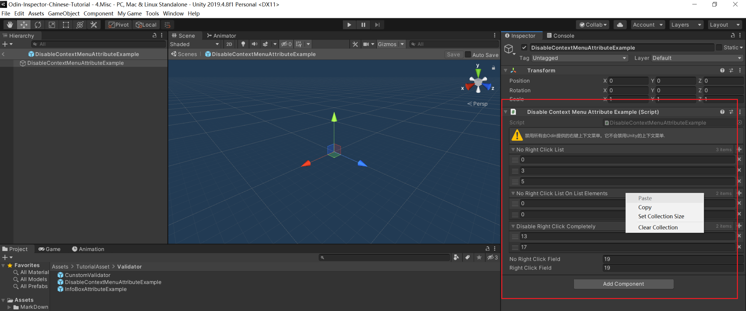The height and width of the screenshot is (311, 746).
Task: Step one frame forward
Action: pos(377,25)
